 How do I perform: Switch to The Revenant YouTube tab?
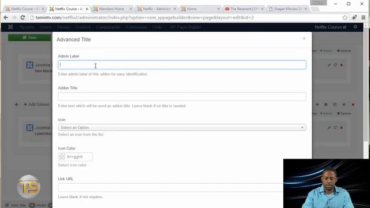tap(244, 9)
